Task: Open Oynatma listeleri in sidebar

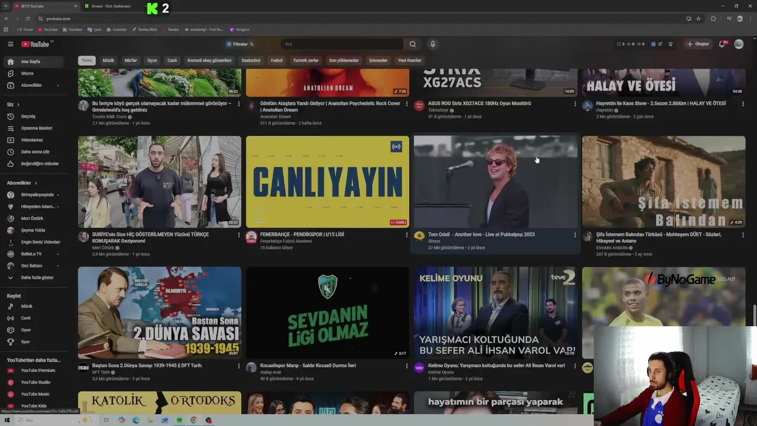Action: pyautogui.click(x=35, y=128)
